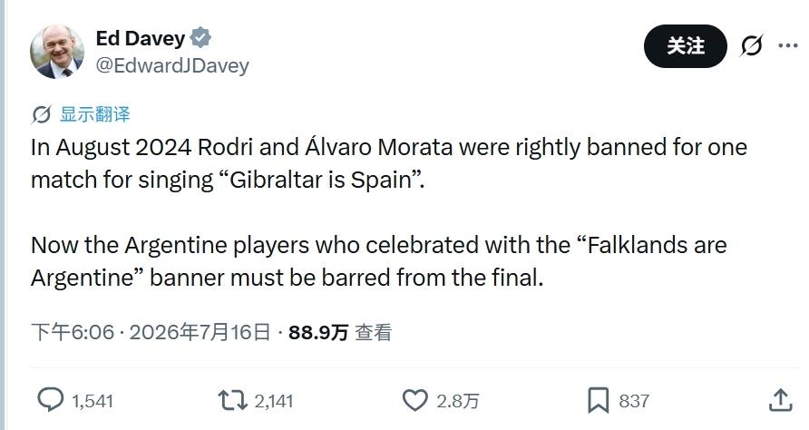Like the tweet with the heart icon
Screen dimensions: 809x430
tap(414, 400)
